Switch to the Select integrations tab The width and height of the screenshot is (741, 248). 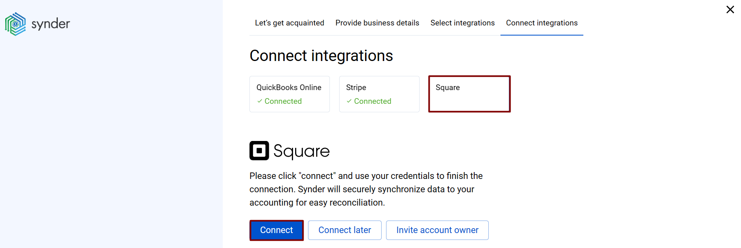click(462, 23)
